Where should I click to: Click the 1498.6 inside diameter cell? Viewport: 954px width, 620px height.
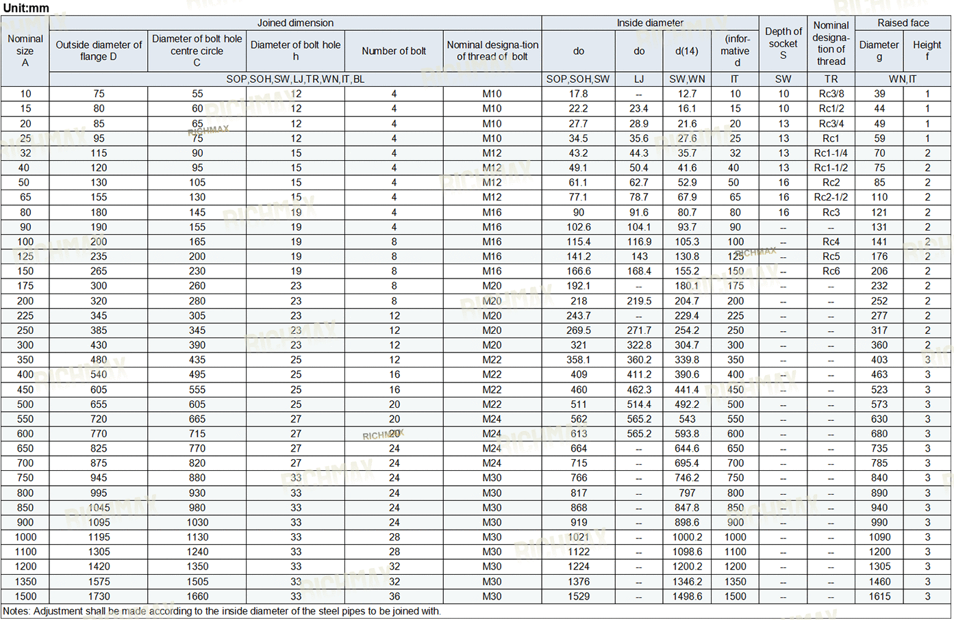pos(687,596)
